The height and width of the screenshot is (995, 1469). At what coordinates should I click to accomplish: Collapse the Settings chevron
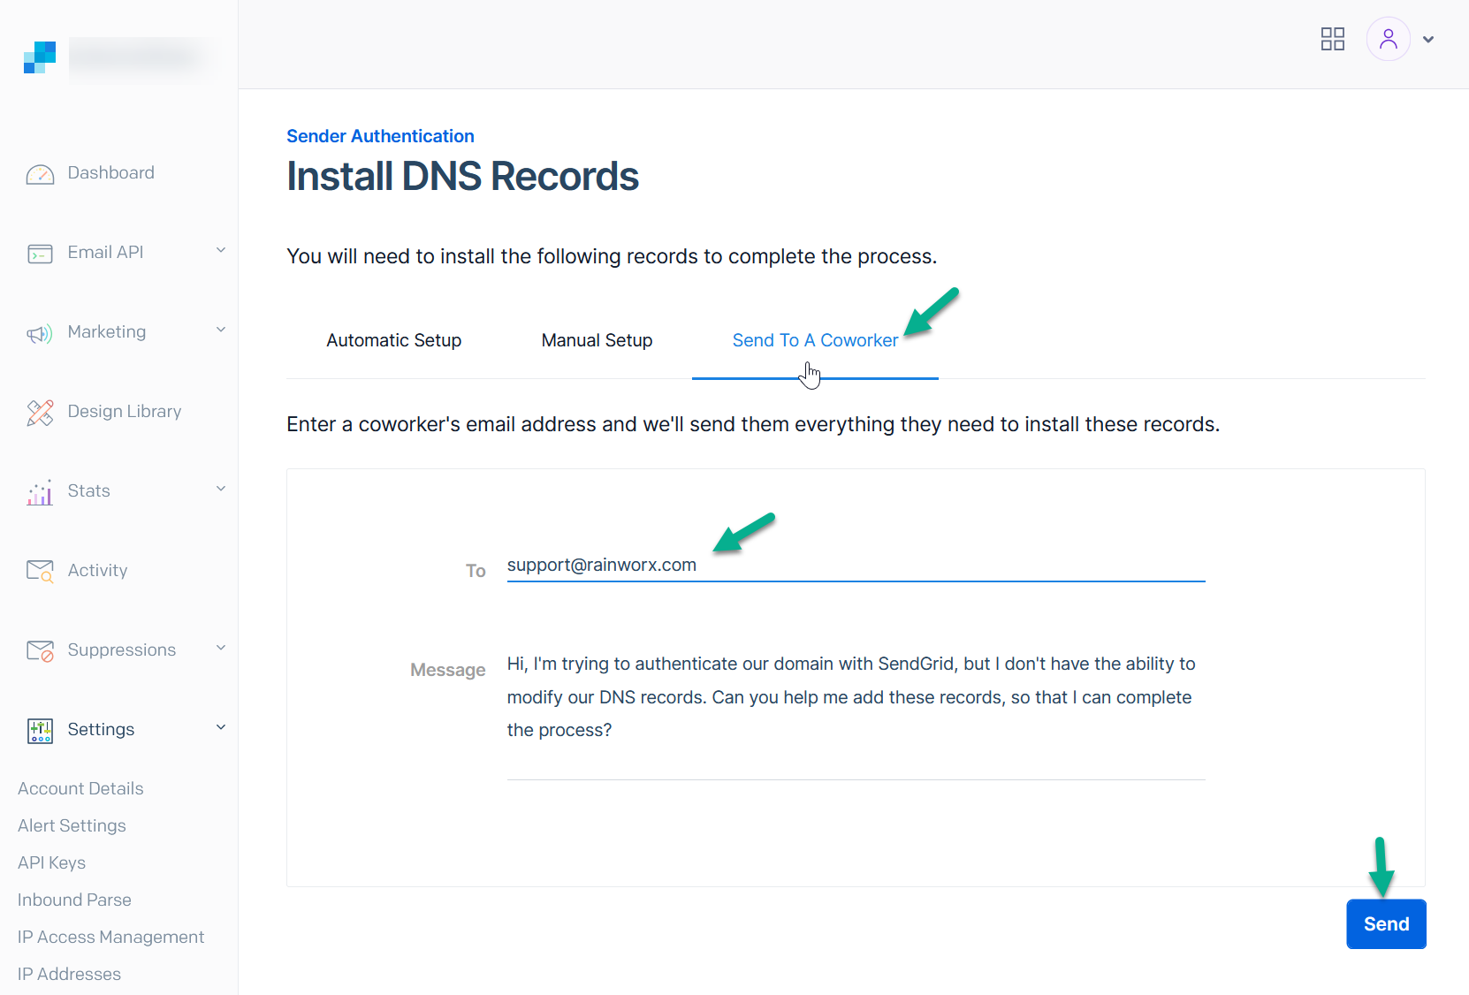(221, 727)
